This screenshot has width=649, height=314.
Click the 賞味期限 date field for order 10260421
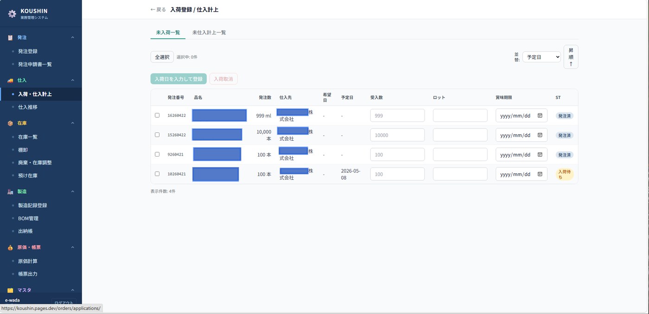[x=522, y=174]
